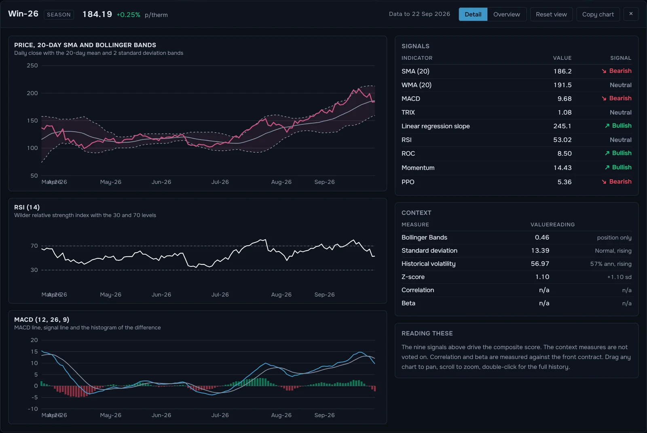647x433 pixels.
Task: Click the Beta measure label
Action: click(x=408, y=303)
